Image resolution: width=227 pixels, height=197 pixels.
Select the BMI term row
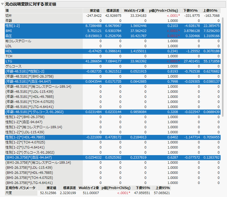(113, 31)
